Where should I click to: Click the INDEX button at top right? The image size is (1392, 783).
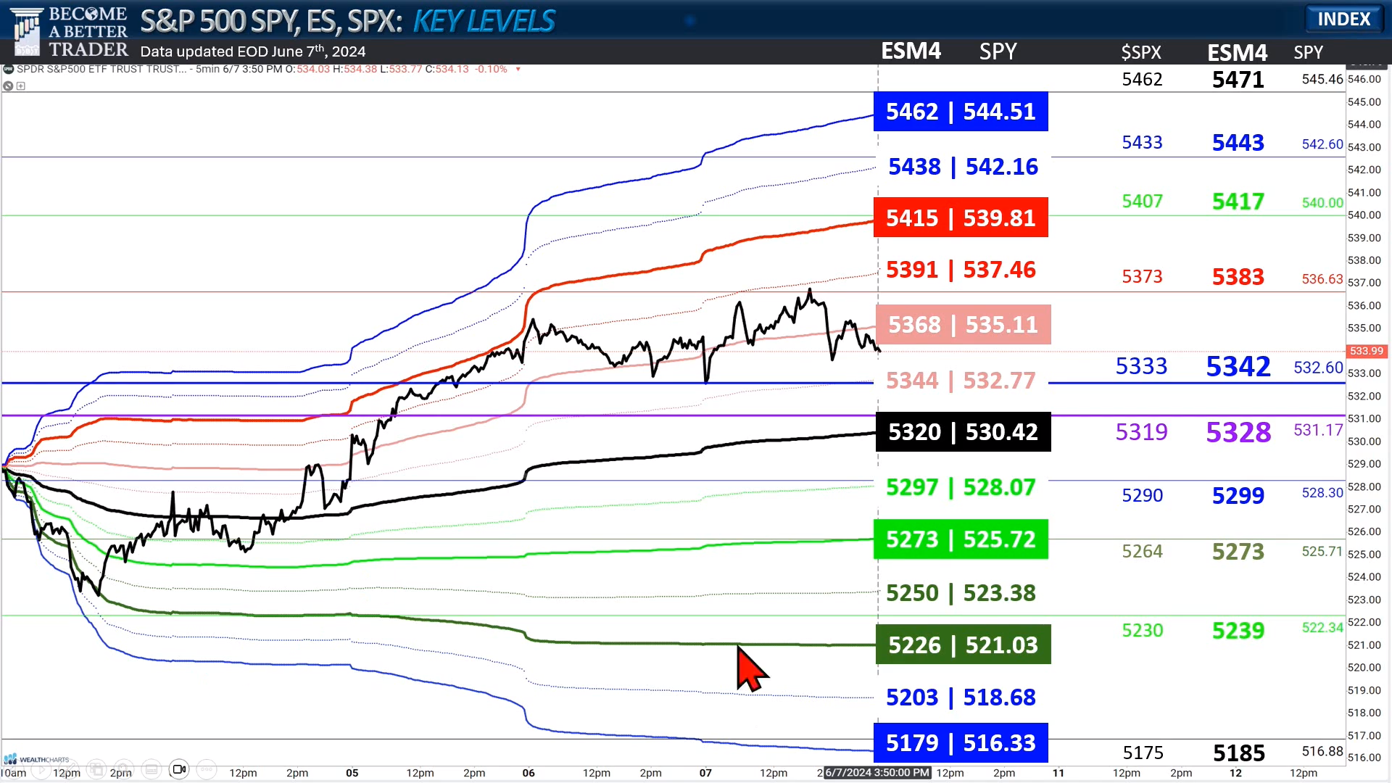[1343, 19]
